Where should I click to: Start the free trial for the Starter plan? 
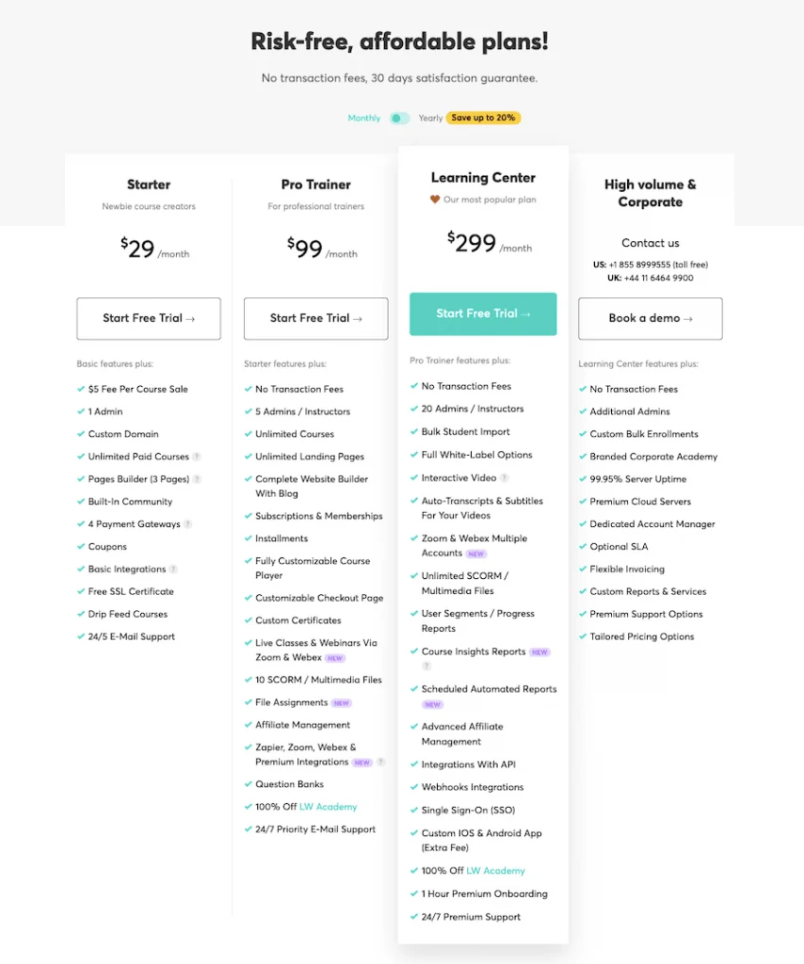point(149,318)
